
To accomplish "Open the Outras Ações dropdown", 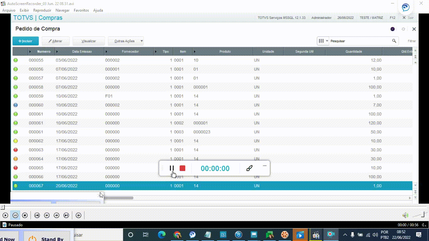I will tap(126, 41).
